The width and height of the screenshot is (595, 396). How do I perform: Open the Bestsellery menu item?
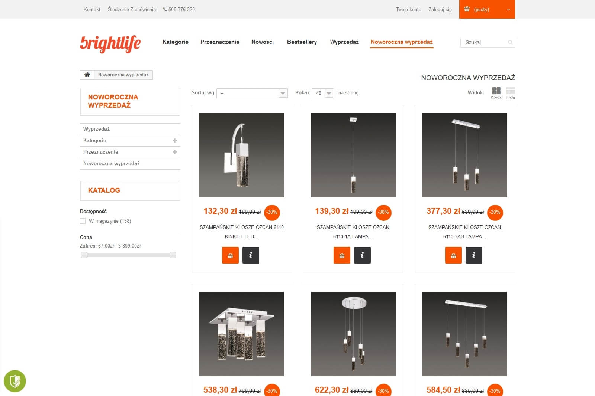click(x=302, y=42)
